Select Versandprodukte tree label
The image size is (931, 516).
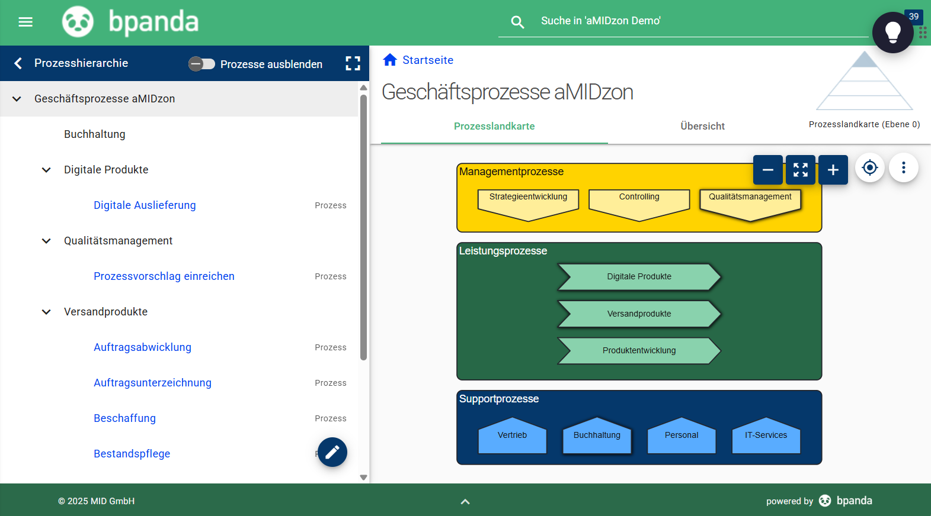(105, 312)
